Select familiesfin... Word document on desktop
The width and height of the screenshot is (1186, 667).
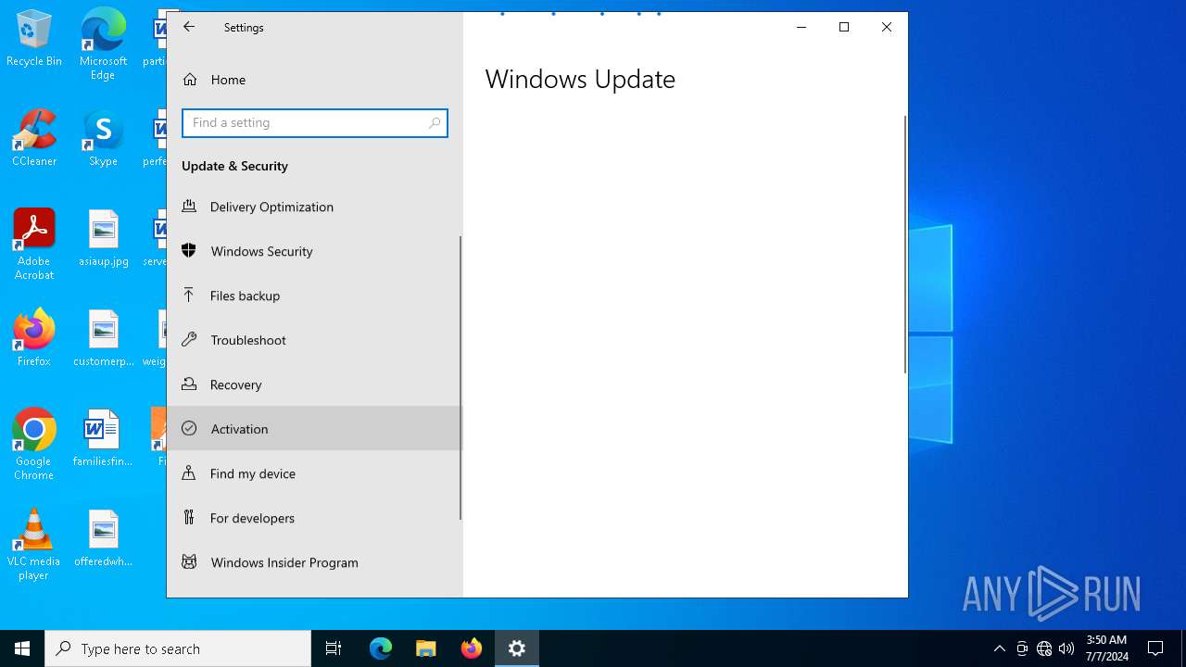103,438
